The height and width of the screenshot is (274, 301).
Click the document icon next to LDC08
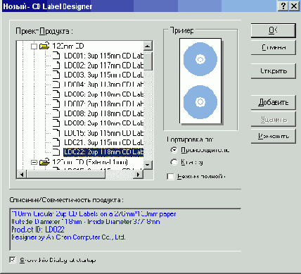56,113
